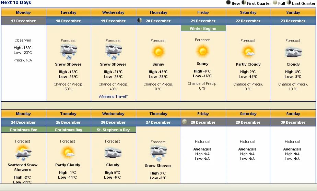This screenshot has width=317, height=191.
Task: Open the Weekend Travel? link
Action: pyautogui.click(x=113, y=97)
